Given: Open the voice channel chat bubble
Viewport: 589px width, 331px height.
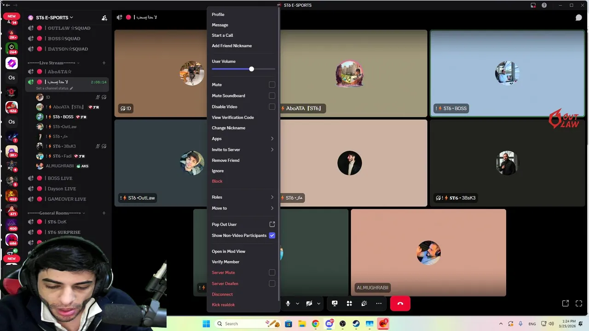Looking at the screenshot, I should (x=578, y=17).
